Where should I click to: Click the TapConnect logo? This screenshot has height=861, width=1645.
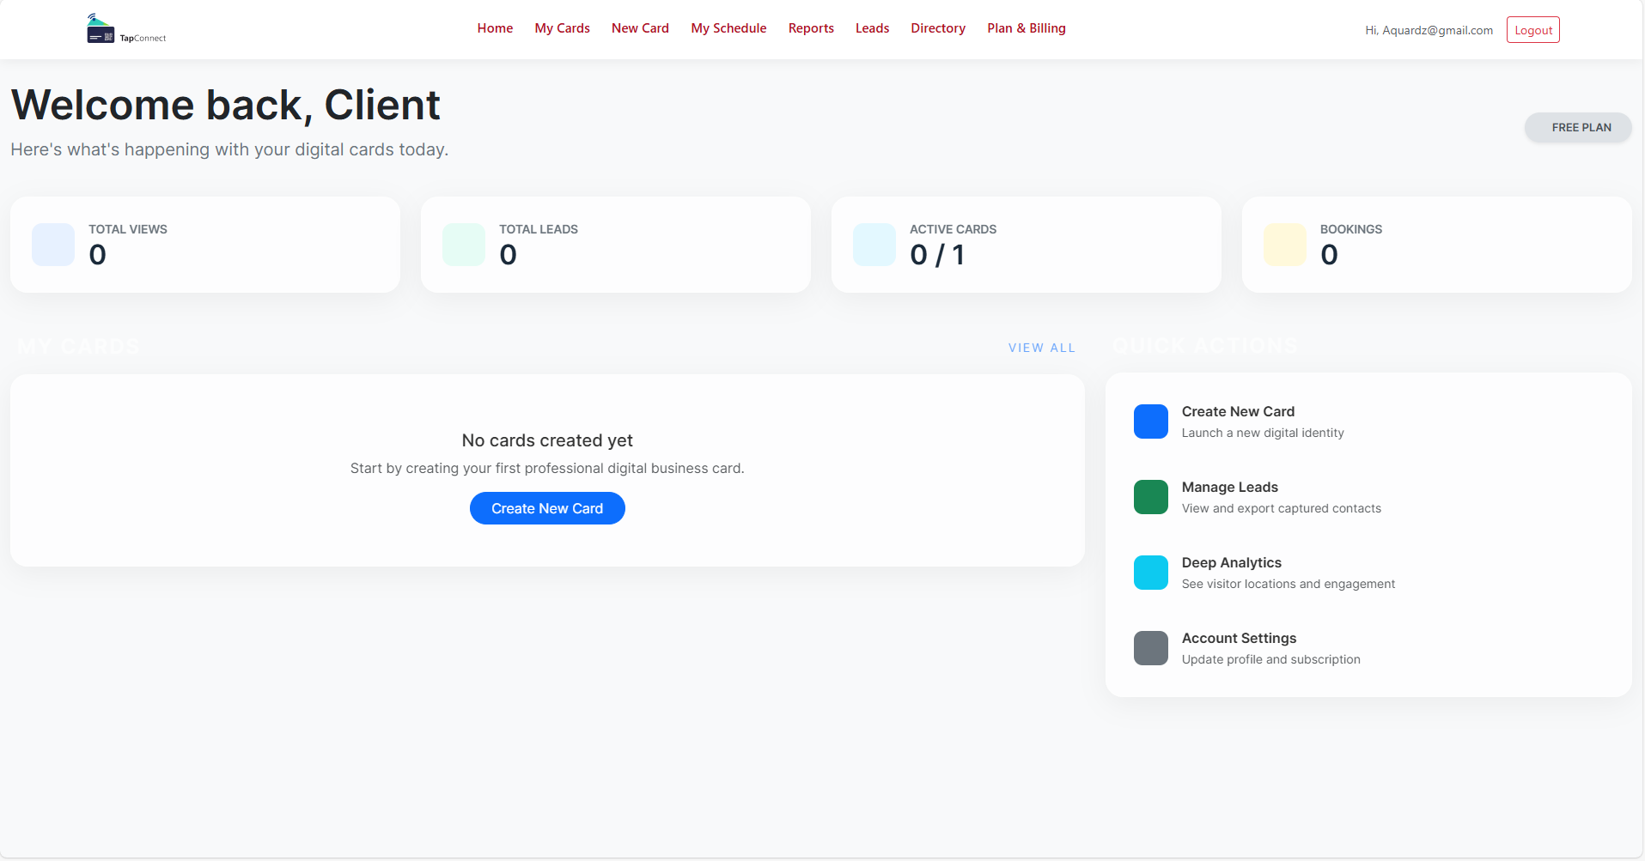coord(125,28)
